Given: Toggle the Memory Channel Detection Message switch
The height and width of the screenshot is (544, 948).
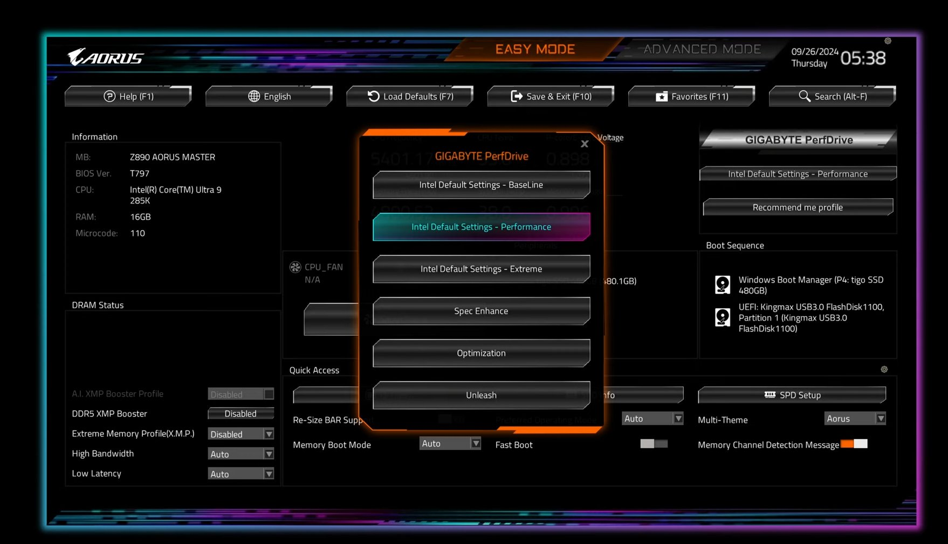Looking at the screenshot, I should (854, 444).
